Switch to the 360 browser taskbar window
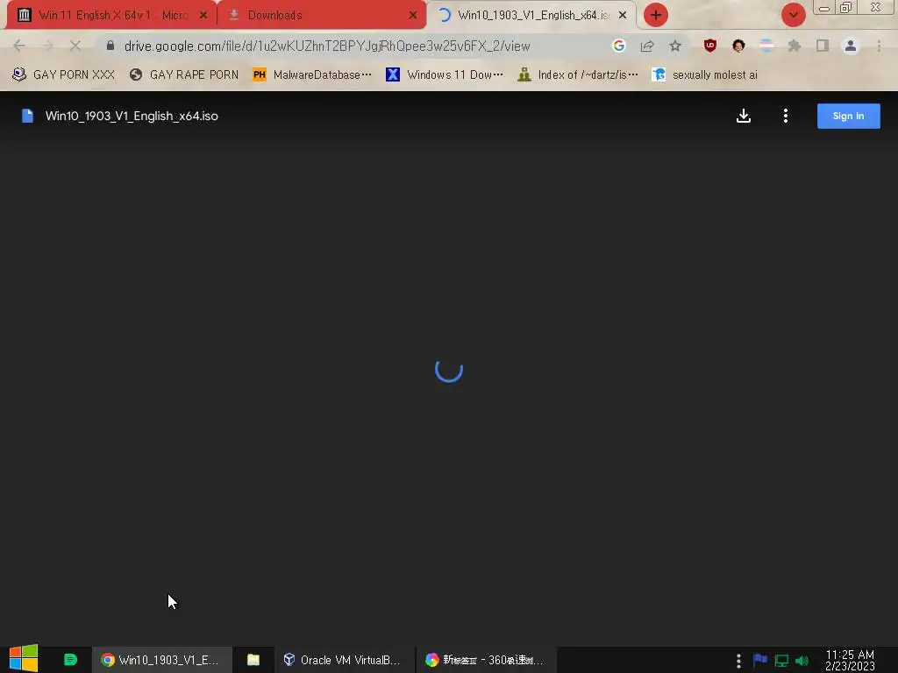898x673 pixels. [x=485, y=660]
